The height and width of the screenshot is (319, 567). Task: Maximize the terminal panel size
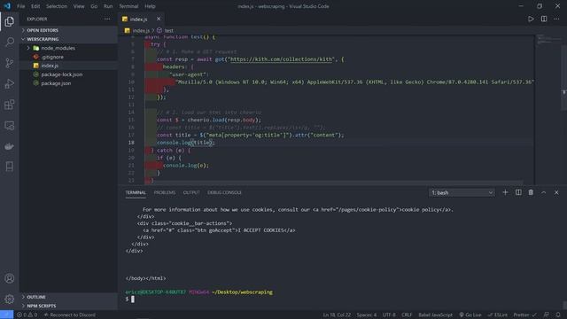pos(543,192)
